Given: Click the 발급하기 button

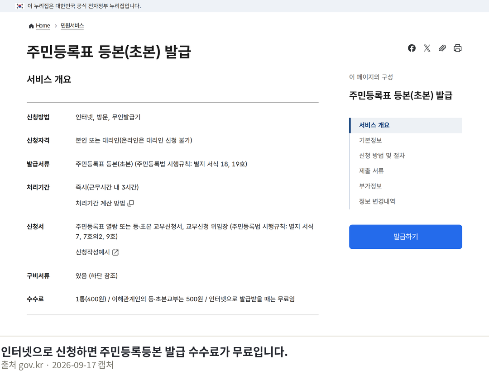Looking at the screenshot, I should point(405,237).
